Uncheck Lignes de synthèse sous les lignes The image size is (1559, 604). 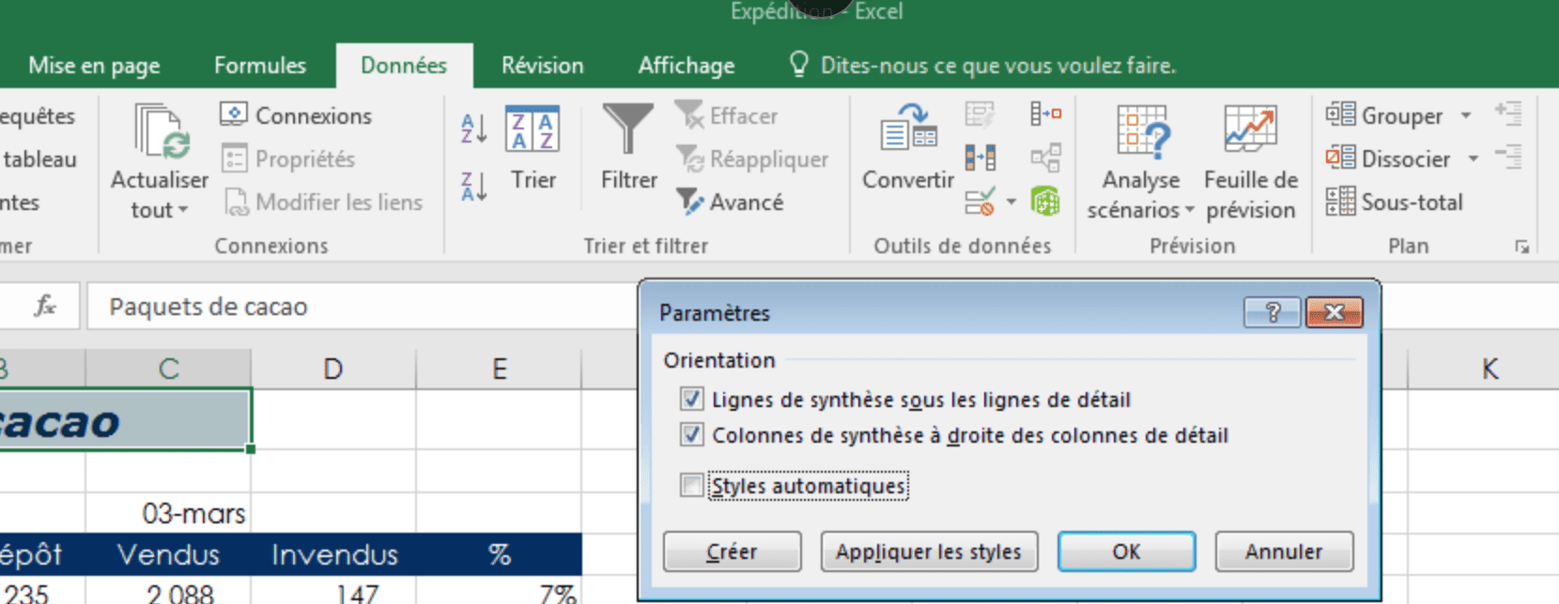click(692, 400)
